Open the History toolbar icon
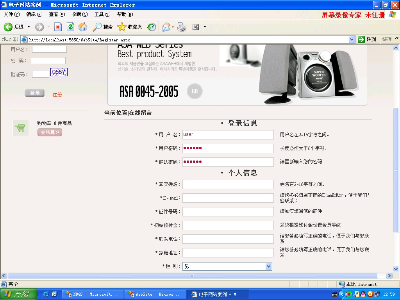This screenshot has height=300, width=400. [x=152, y=27]
